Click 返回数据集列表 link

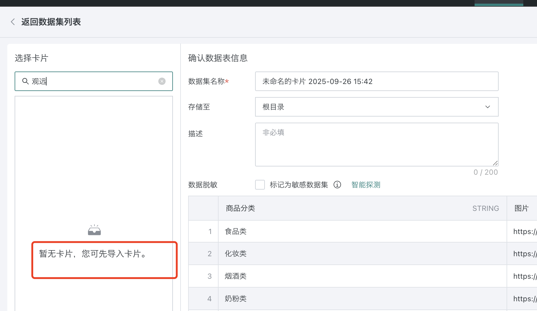(x=51, y=22)
